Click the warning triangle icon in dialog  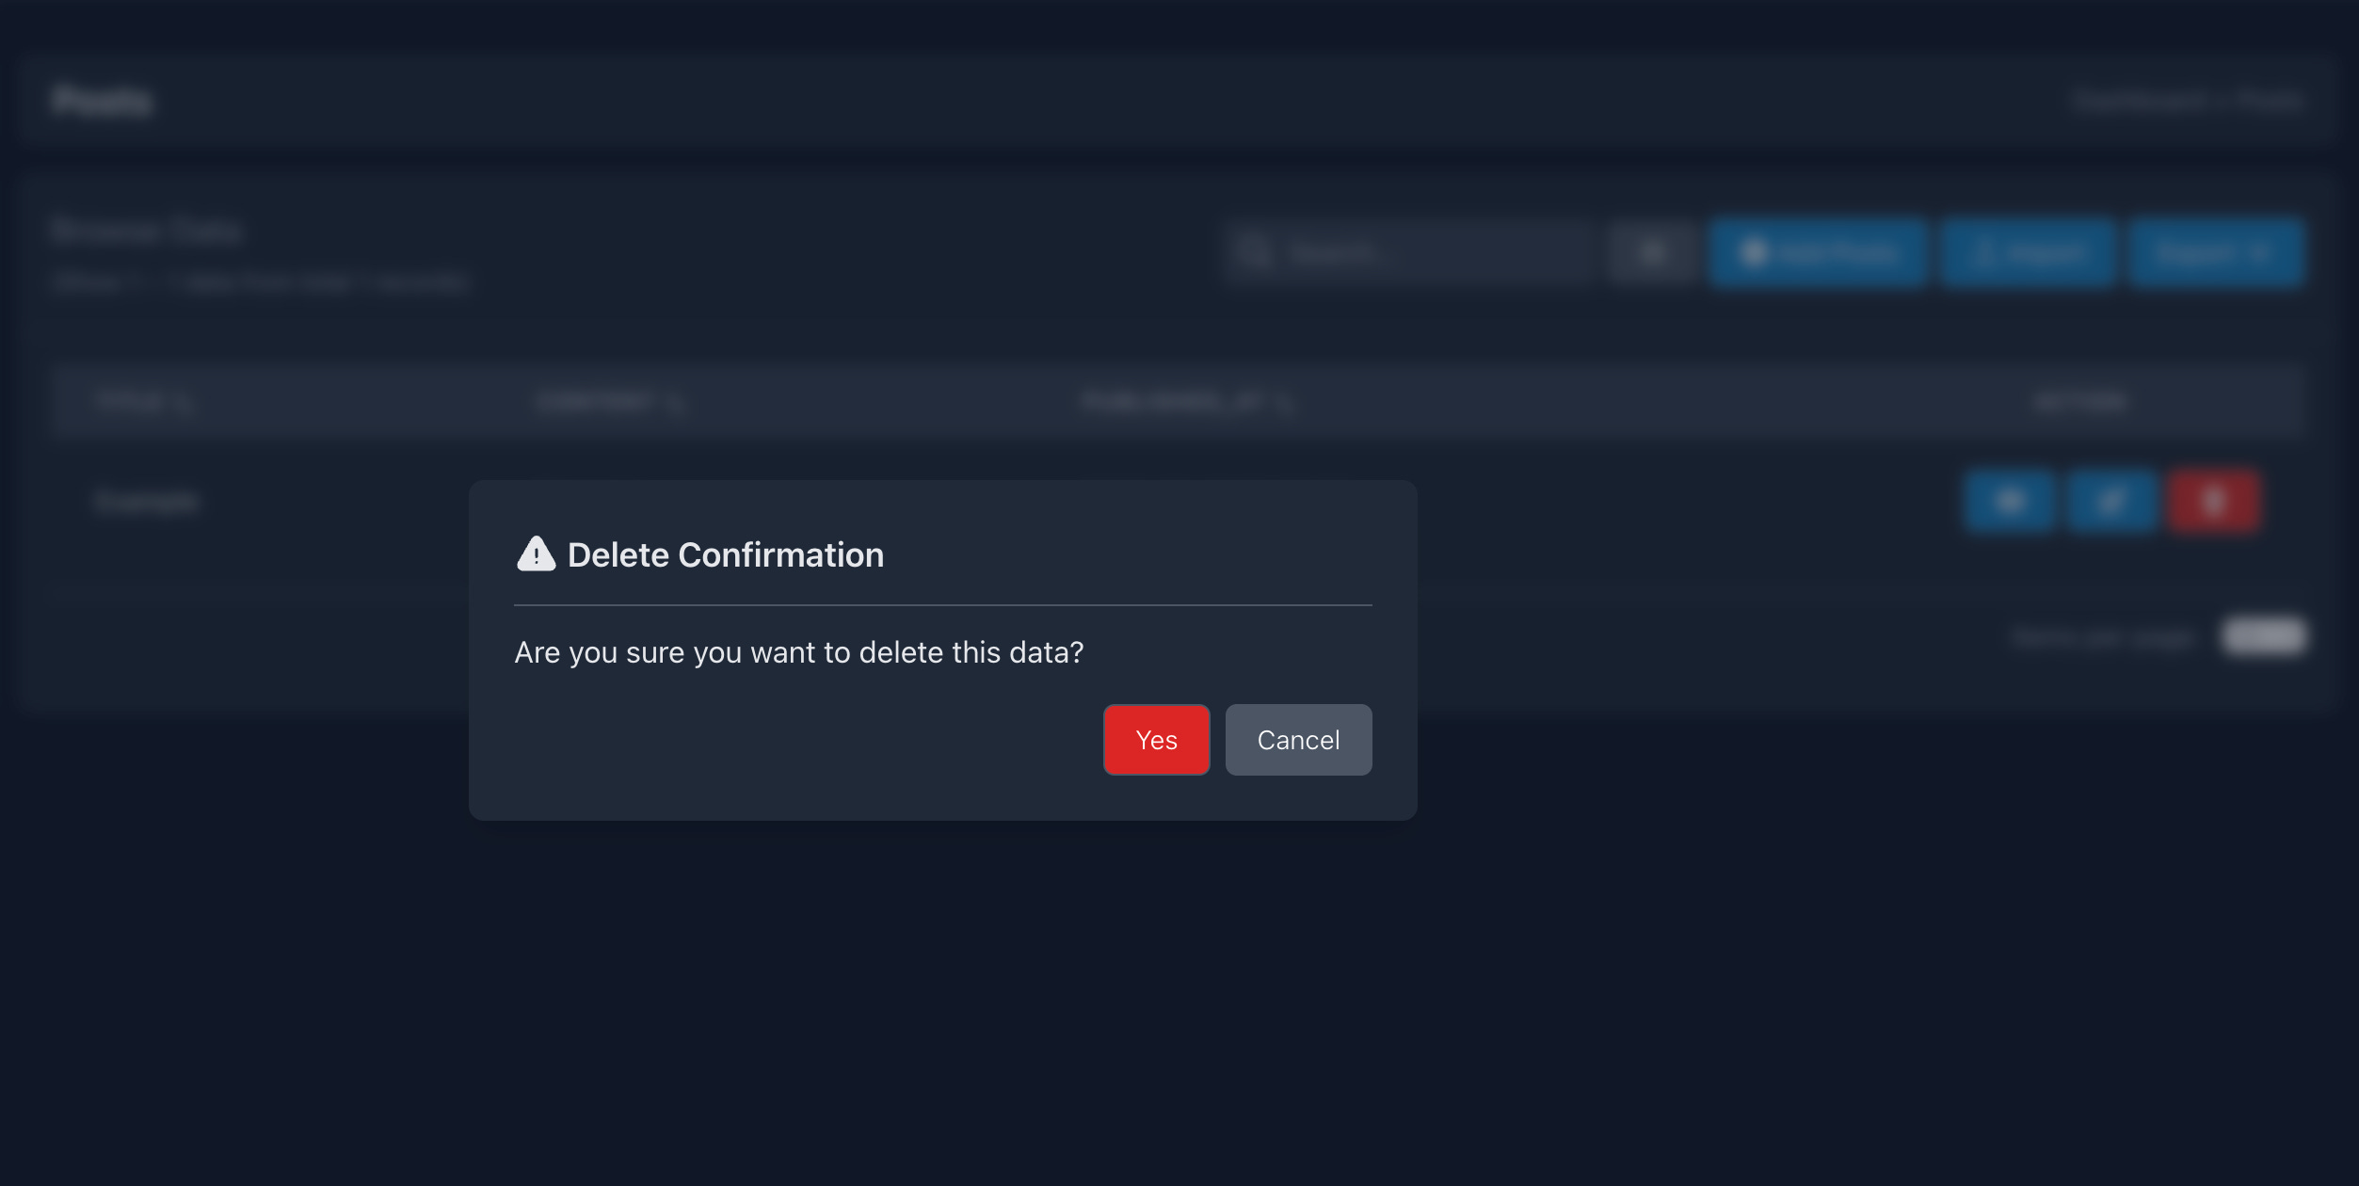(x=536, y=554)
